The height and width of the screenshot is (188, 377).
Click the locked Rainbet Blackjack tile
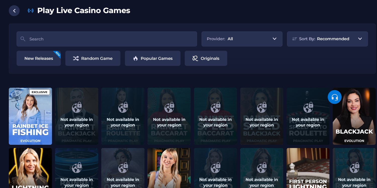click(77, 116)
